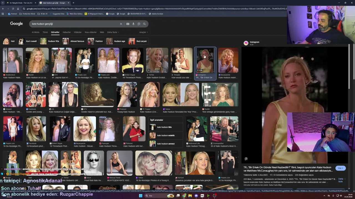355x199 pixels.
Task: Open the British Vogue '19 Throwback Photo' thumbnail
Action: [x=133, y=60]
